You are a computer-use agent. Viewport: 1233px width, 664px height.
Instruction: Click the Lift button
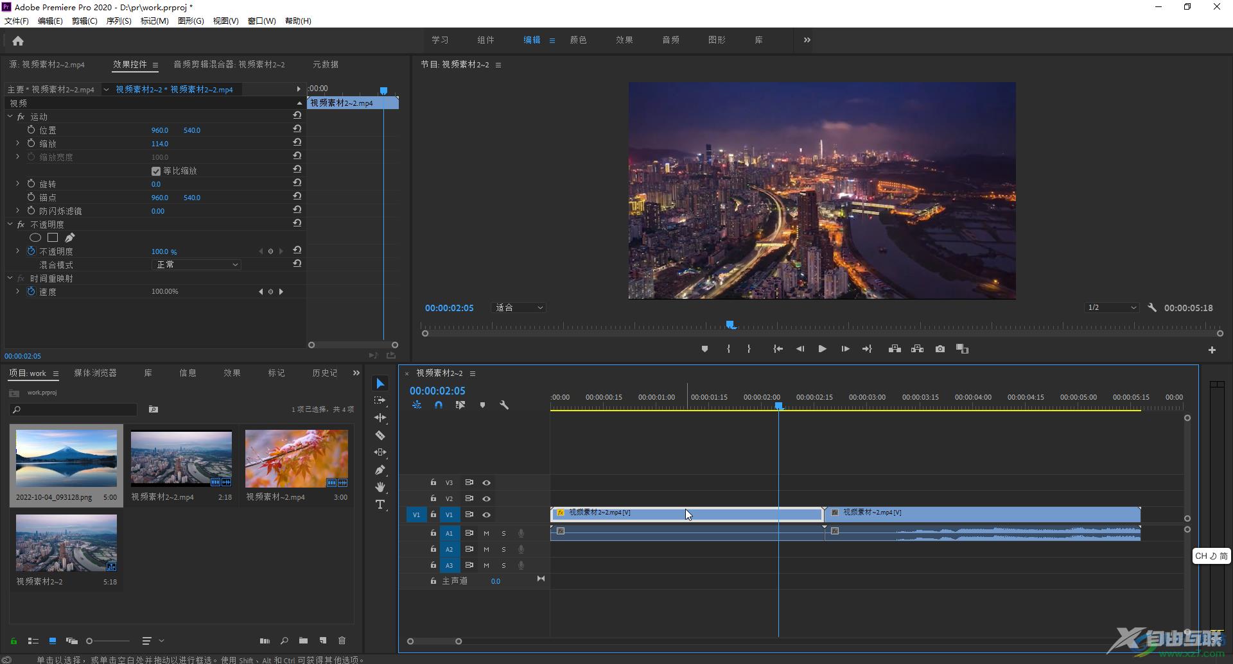tap(895, 349)
